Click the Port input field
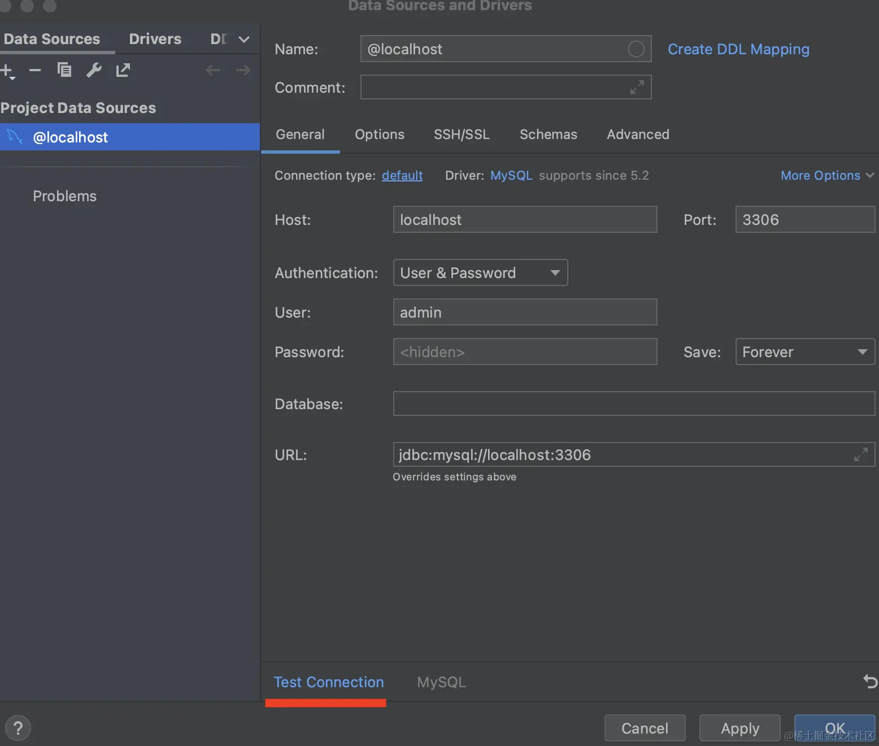 coord(805,219)
